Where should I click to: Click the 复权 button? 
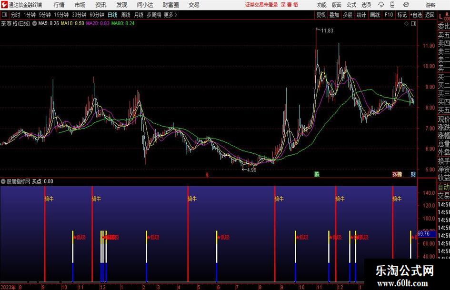click(x=321, y=15)
